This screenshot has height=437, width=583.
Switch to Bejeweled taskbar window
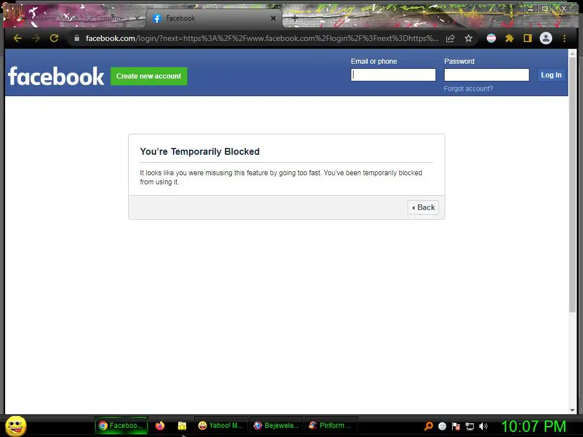(x=276, y=426)
